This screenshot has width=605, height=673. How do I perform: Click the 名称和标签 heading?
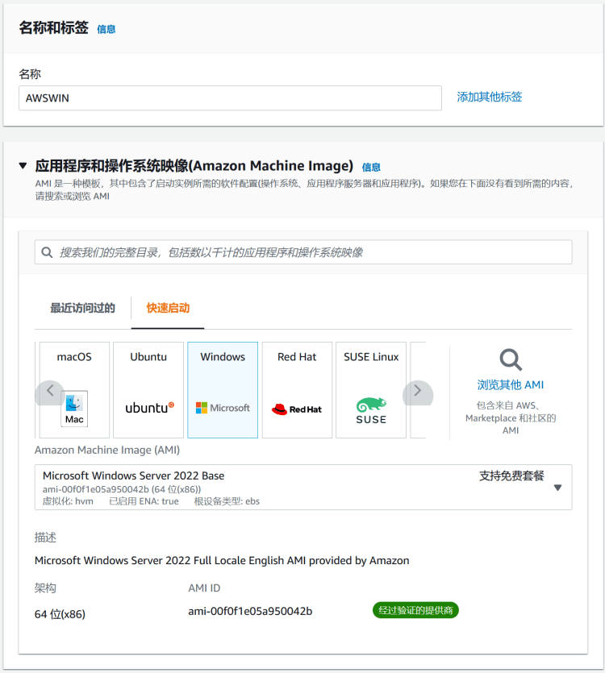point(54,28)
